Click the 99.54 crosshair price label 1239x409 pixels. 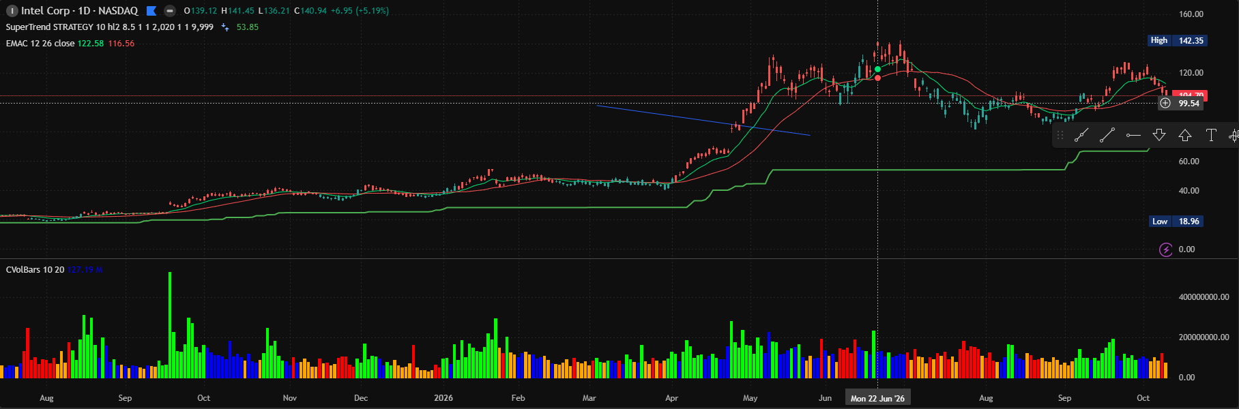tap(1189, 104)
